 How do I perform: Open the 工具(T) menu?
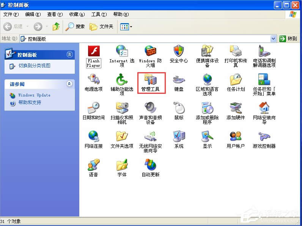(99, 14)
